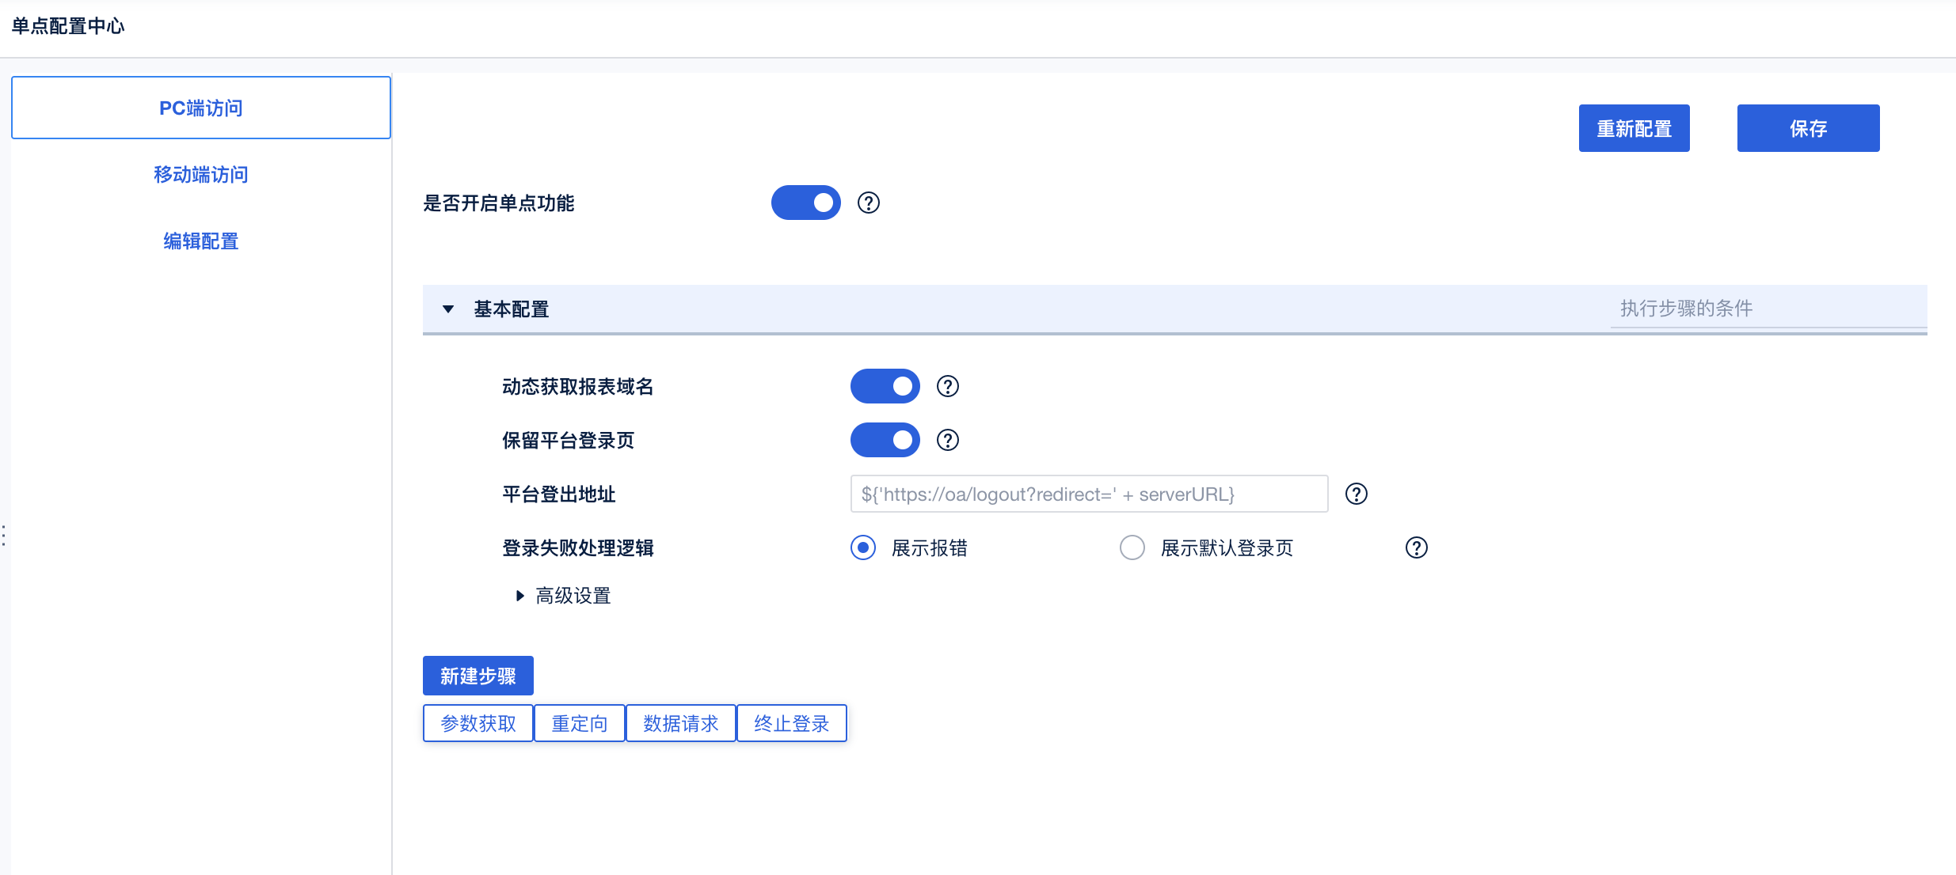Click the 平台登出地址 input field
The width and height of the screenshot is (1956, 875).
click(x=1088, y=494)
